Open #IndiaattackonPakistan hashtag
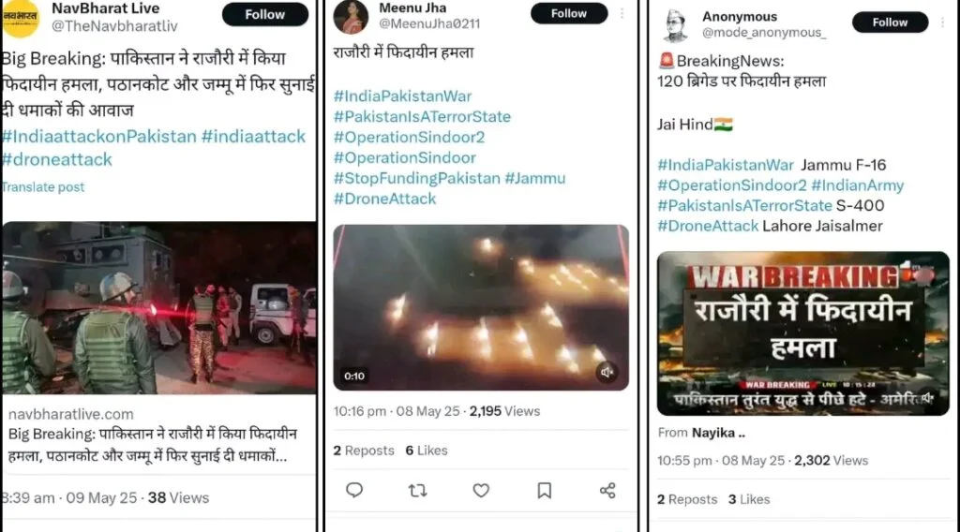This screenshot has width=960, height=532. click(99, 136)
